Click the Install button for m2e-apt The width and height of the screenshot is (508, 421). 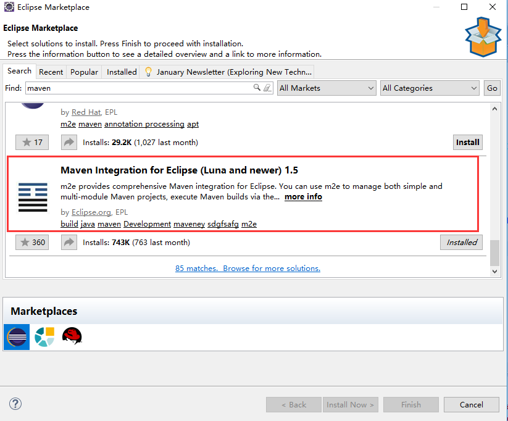point(467,142)
